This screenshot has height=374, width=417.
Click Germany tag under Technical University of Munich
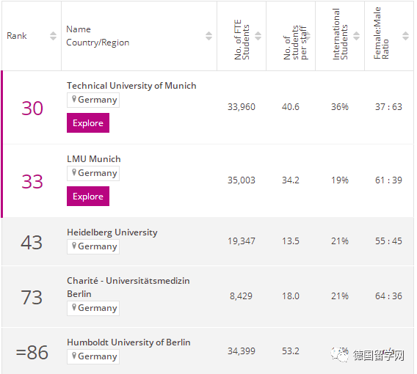pos(93,100)
